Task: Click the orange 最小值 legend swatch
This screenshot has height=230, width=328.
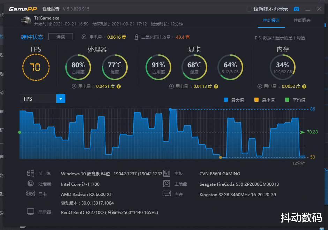Action: click(256, 100)
